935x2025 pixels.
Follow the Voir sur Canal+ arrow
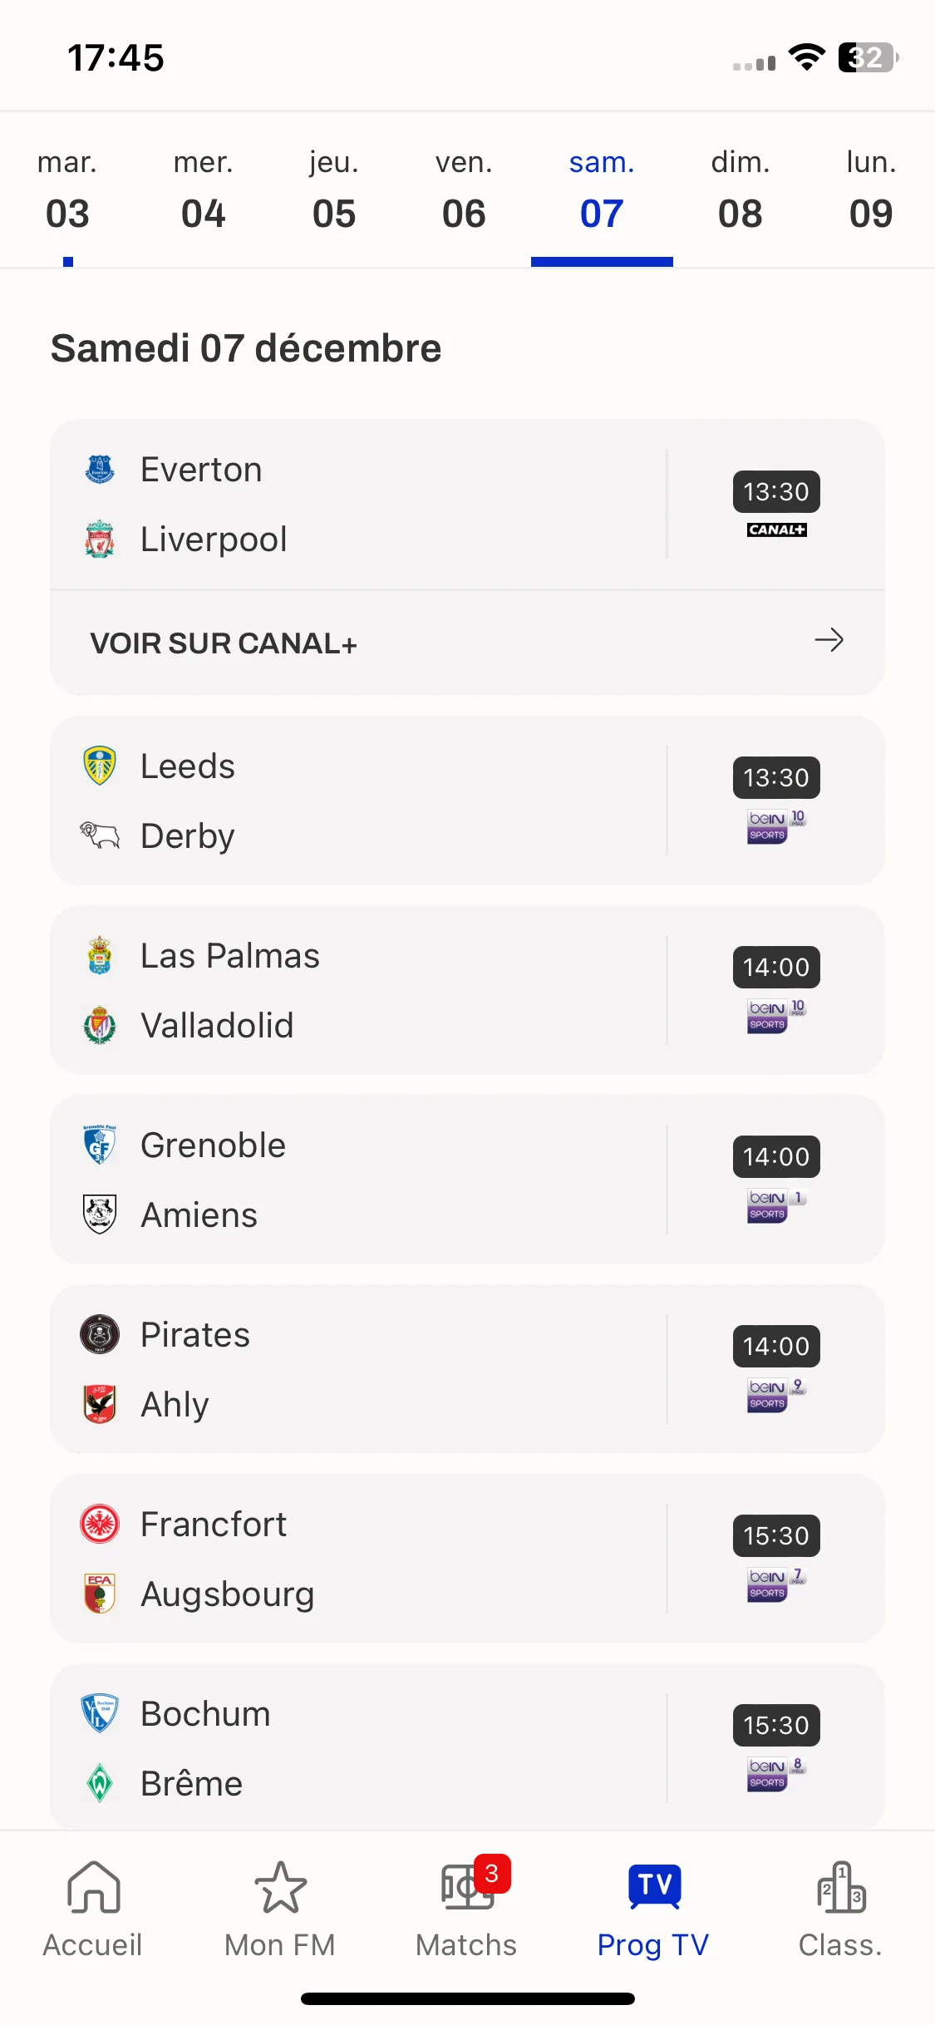coord(829,640)
